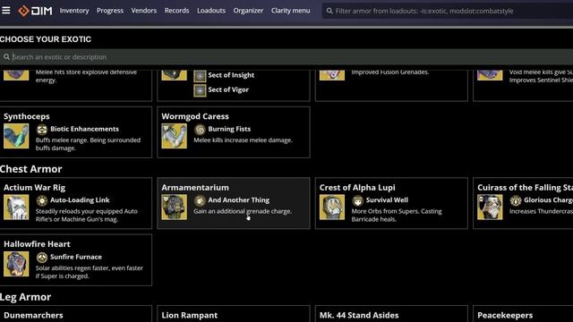Choose the Armamentarium exotic title

(195, 188)
